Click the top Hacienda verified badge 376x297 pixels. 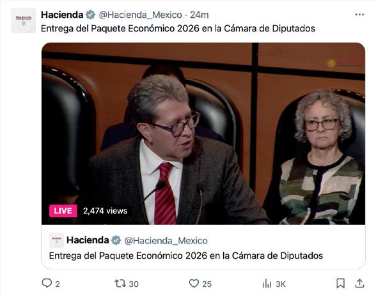click(91, 15)
